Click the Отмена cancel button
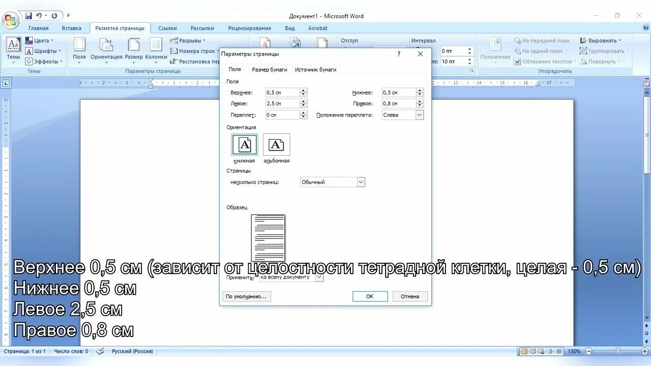Image resolution: width=651 pixels, height=366 pixels. click(x=410, y=296)
